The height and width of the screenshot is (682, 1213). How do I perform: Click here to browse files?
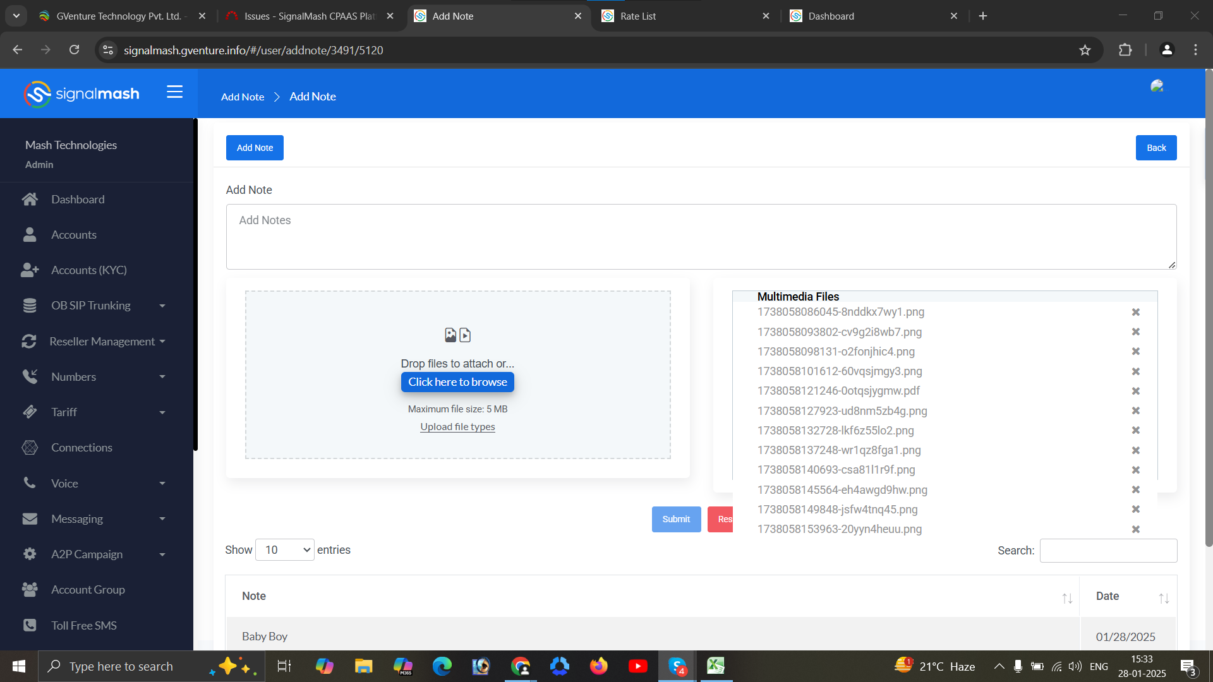point(457,382)
